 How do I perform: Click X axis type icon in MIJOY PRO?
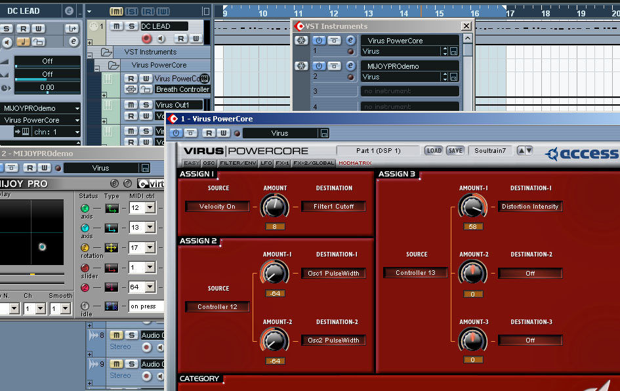(x=112, y=209)
